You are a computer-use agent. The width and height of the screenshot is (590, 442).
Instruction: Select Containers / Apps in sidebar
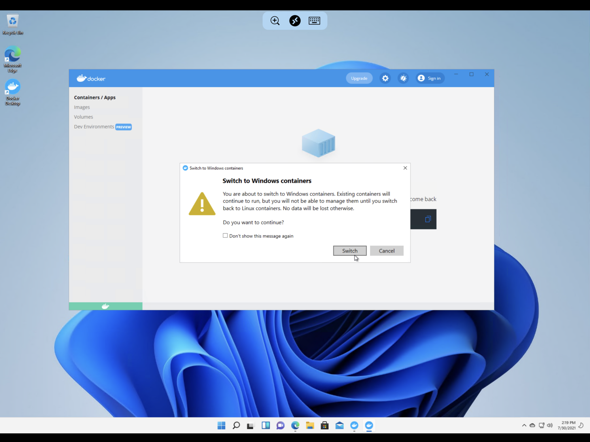point(95,97)
